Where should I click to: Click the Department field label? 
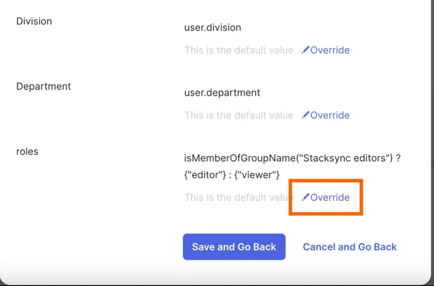[x=43, y=86]
